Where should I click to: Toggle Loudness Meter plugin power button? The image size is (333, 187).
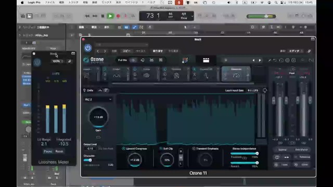pyautogui.click(x=37, y=62)
